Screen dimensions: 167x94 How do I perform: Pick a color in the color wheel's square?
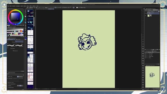pyautogui.click(x=16, y=17)
